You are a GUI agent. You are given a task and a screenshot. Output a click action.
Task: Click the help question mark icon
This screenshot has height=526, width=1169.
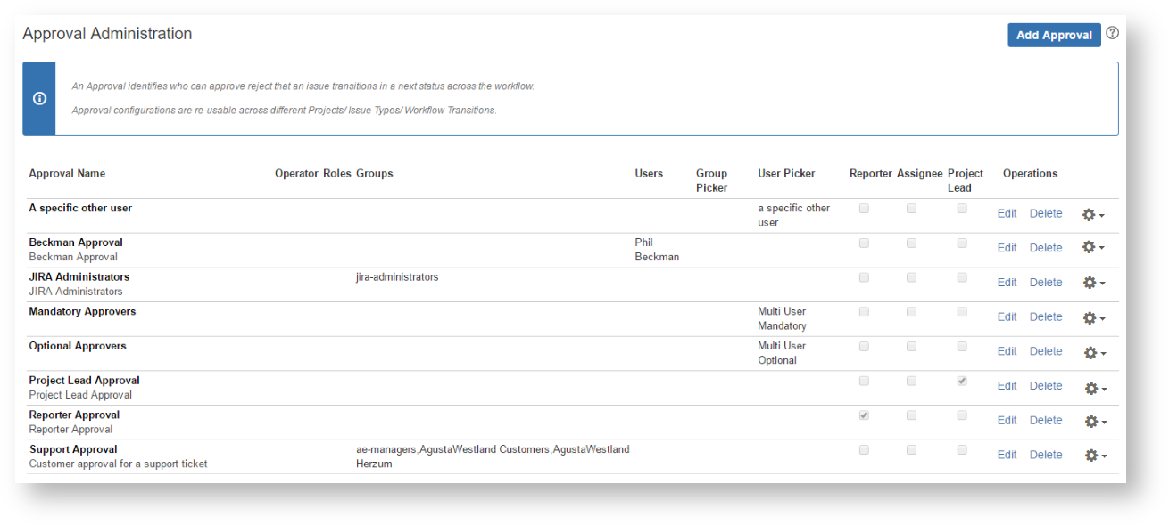point(1112,33)
